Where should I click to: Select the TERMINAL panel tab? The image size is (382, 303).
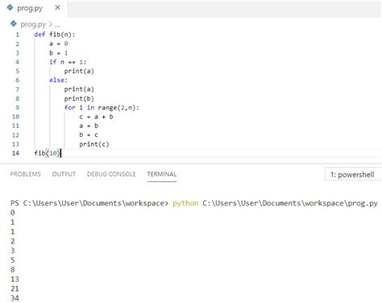(x=162, y=174)
